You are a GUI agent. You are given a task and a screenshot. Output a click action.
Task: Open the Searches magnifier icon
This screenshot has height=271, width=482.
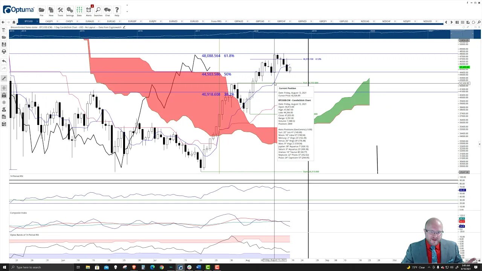coord(98,10)
